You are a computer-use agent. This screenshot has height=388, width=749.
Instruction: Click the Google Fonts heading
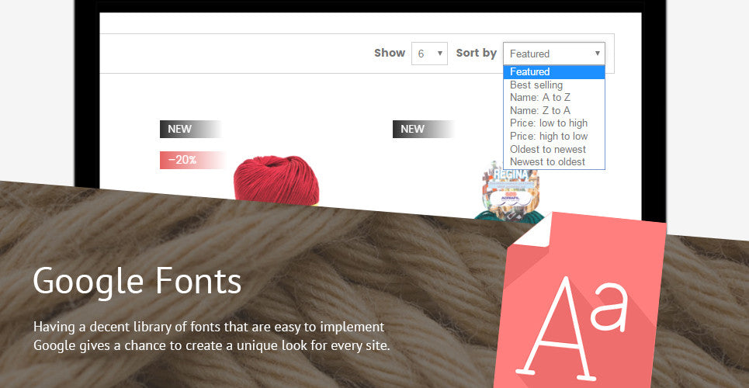pyautogui.click(x=137, y=280)
